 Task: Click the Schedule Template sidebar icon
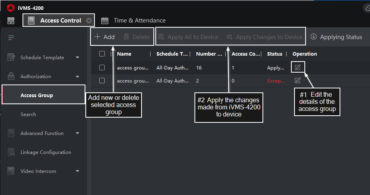(11, 57)
